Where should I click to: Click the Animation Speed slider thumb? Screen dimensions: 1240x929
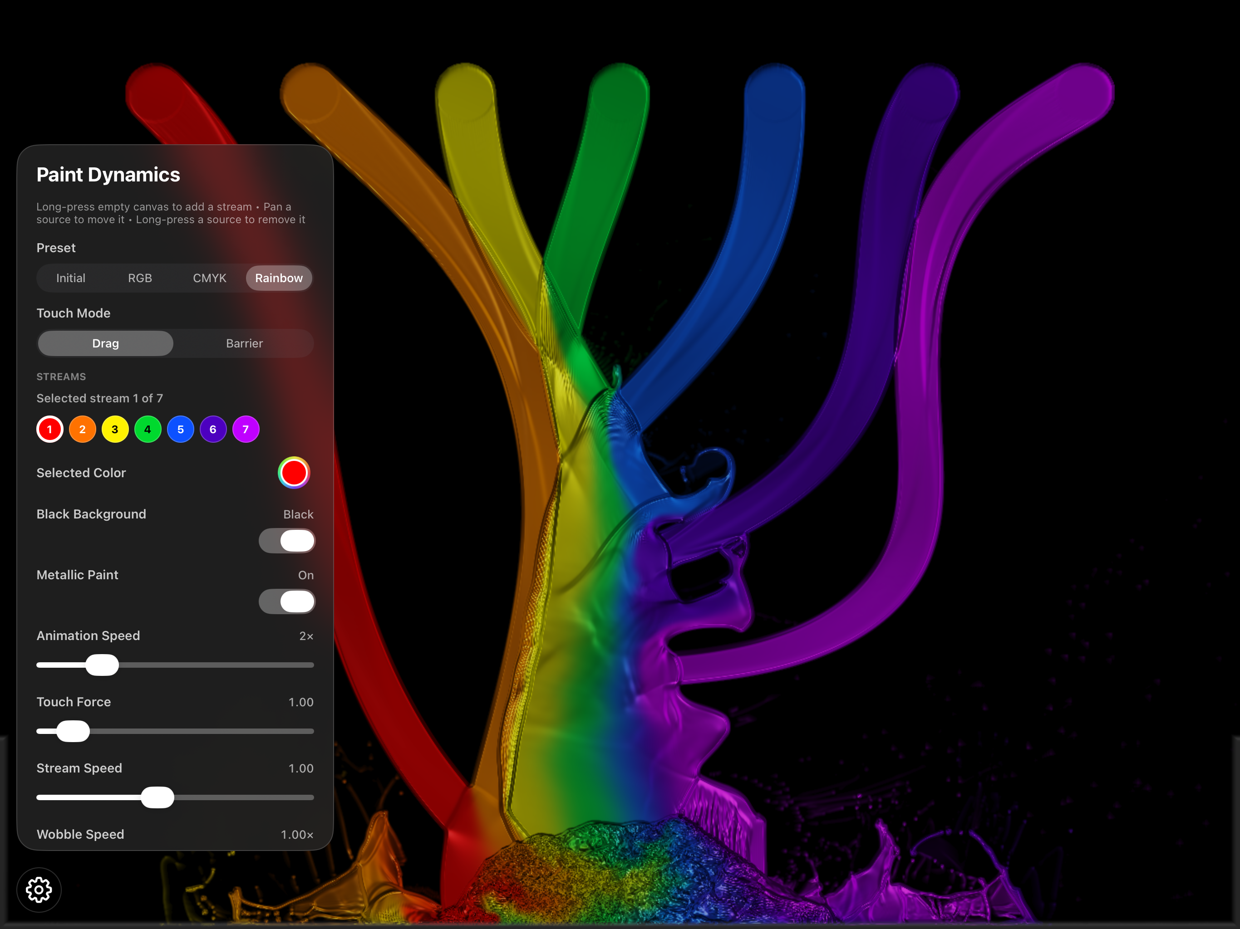click(102, 665)
